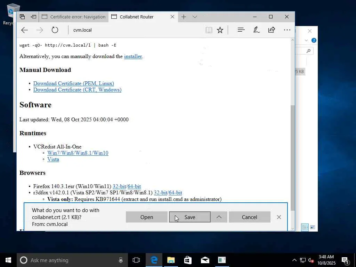The width and height of the screenshot is (356, 267).
Task: Refresh the cvm.local page
Action: [55, 30]
